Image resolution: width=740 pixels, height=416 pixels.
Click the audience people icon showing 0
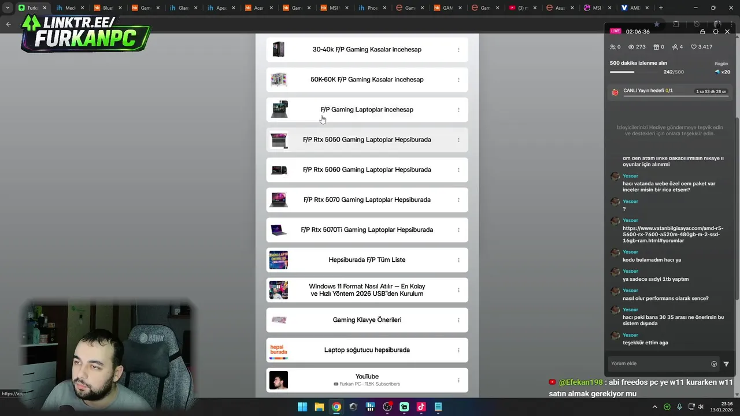point(613,47)
